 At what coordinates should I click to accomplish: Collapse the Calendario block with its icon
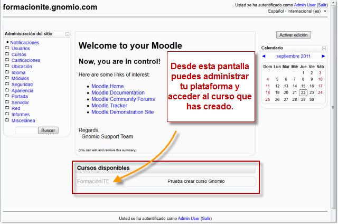coord(324,48)
